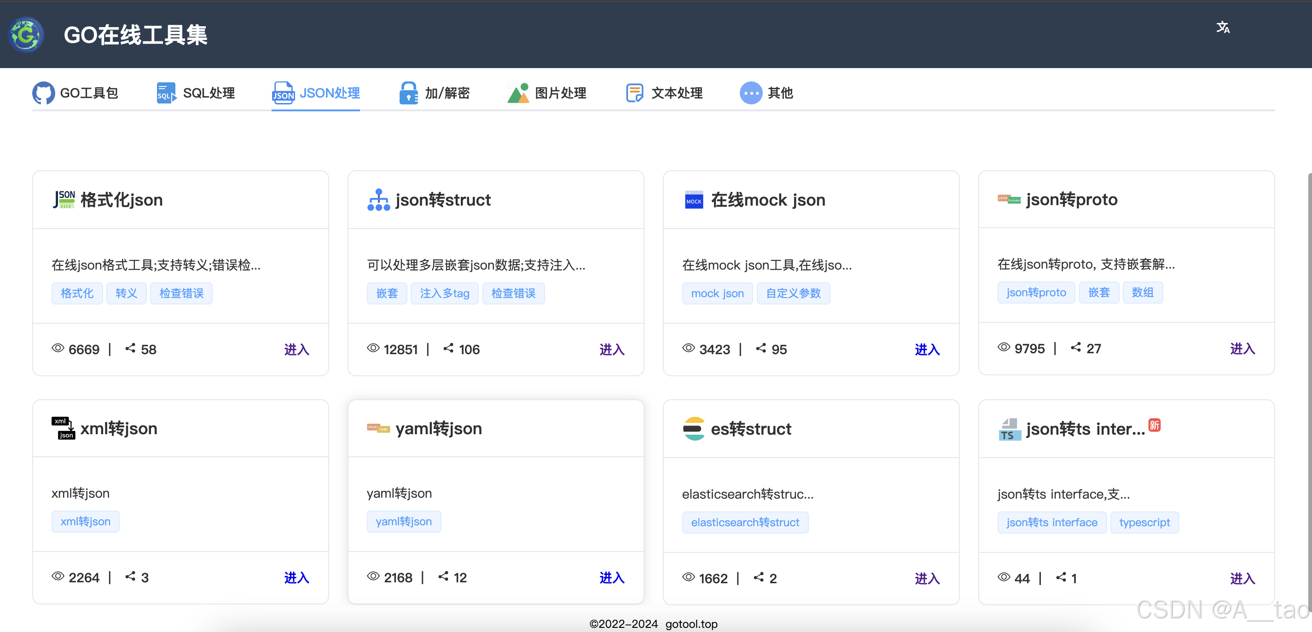This screenshot has height=632, width=1312.
Task: Click the GO在线工具集 site title
Action: (x=135, y=35)
